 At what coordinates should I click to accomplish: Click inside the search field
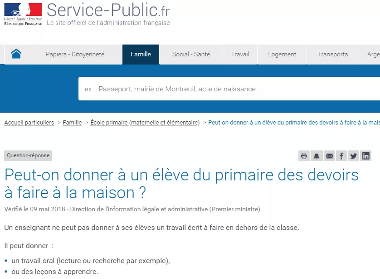click(229, 89)
